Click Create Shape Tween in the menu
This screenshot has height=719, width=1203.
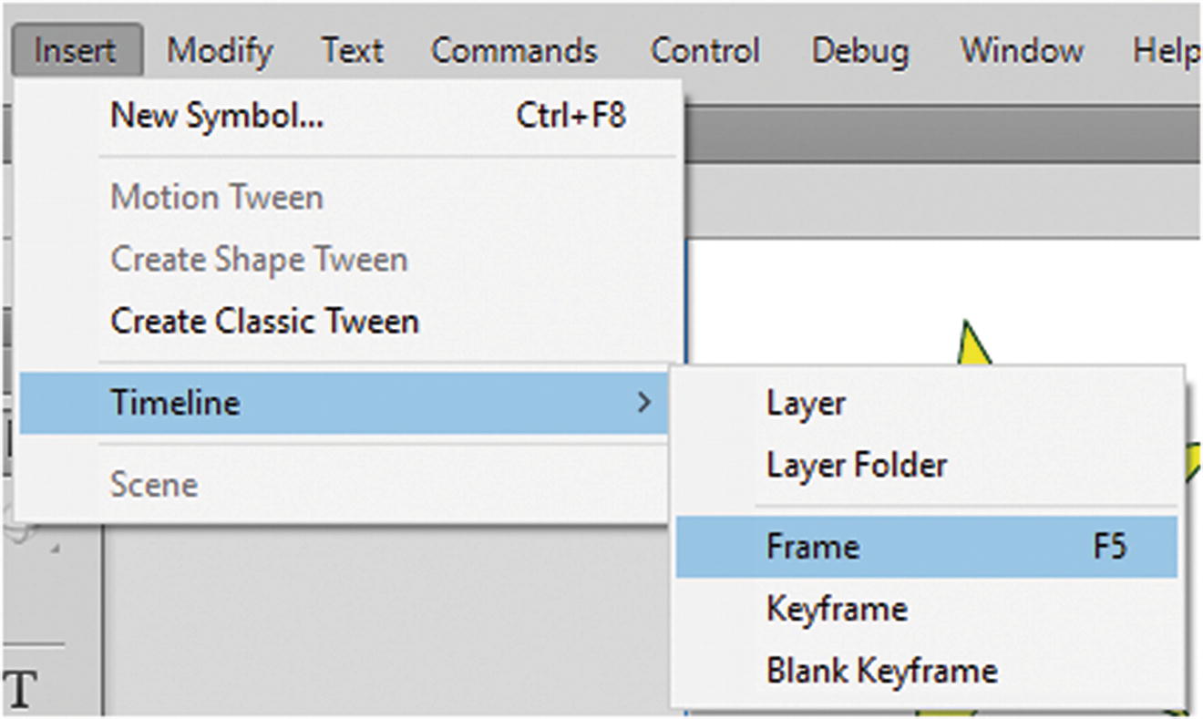(259, 260)
